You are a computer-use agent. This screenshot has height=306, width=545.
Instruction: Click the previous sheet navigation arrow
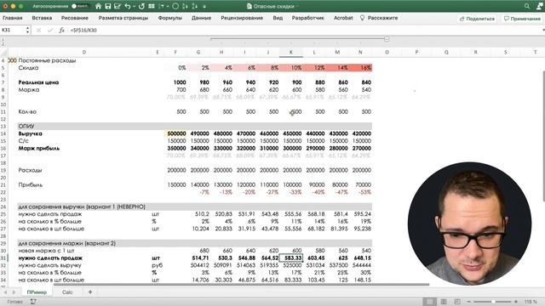click(5, 292)
